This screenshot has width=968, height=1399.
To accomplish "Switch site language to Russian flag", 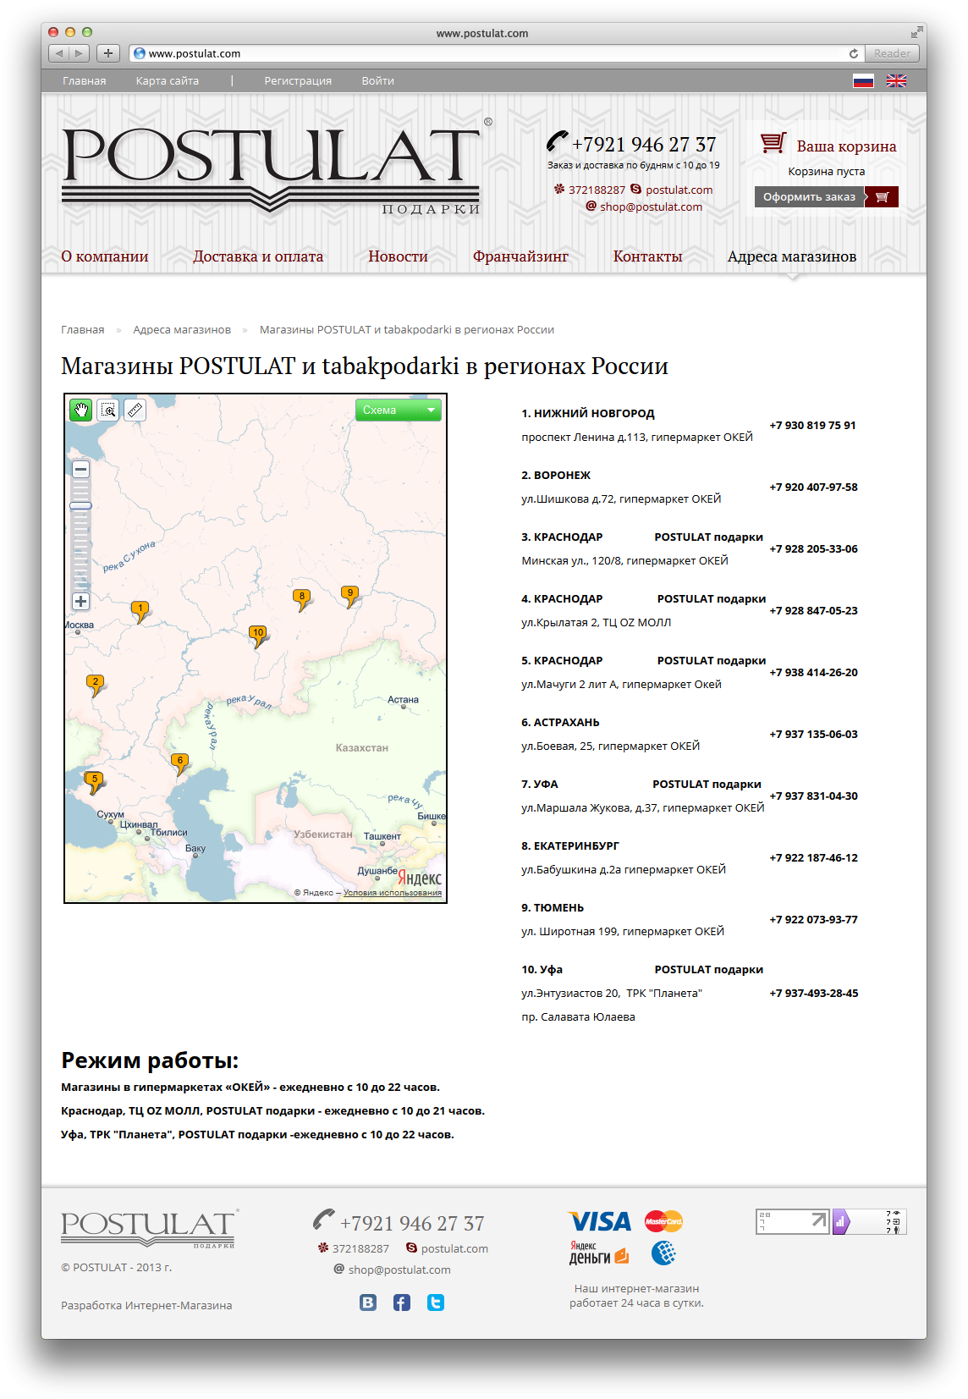I will coord(863,81).
